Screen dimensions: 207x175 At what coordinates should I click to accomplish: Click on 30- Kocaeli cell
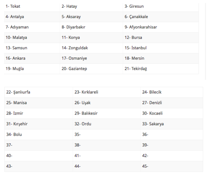click(152, 113)
